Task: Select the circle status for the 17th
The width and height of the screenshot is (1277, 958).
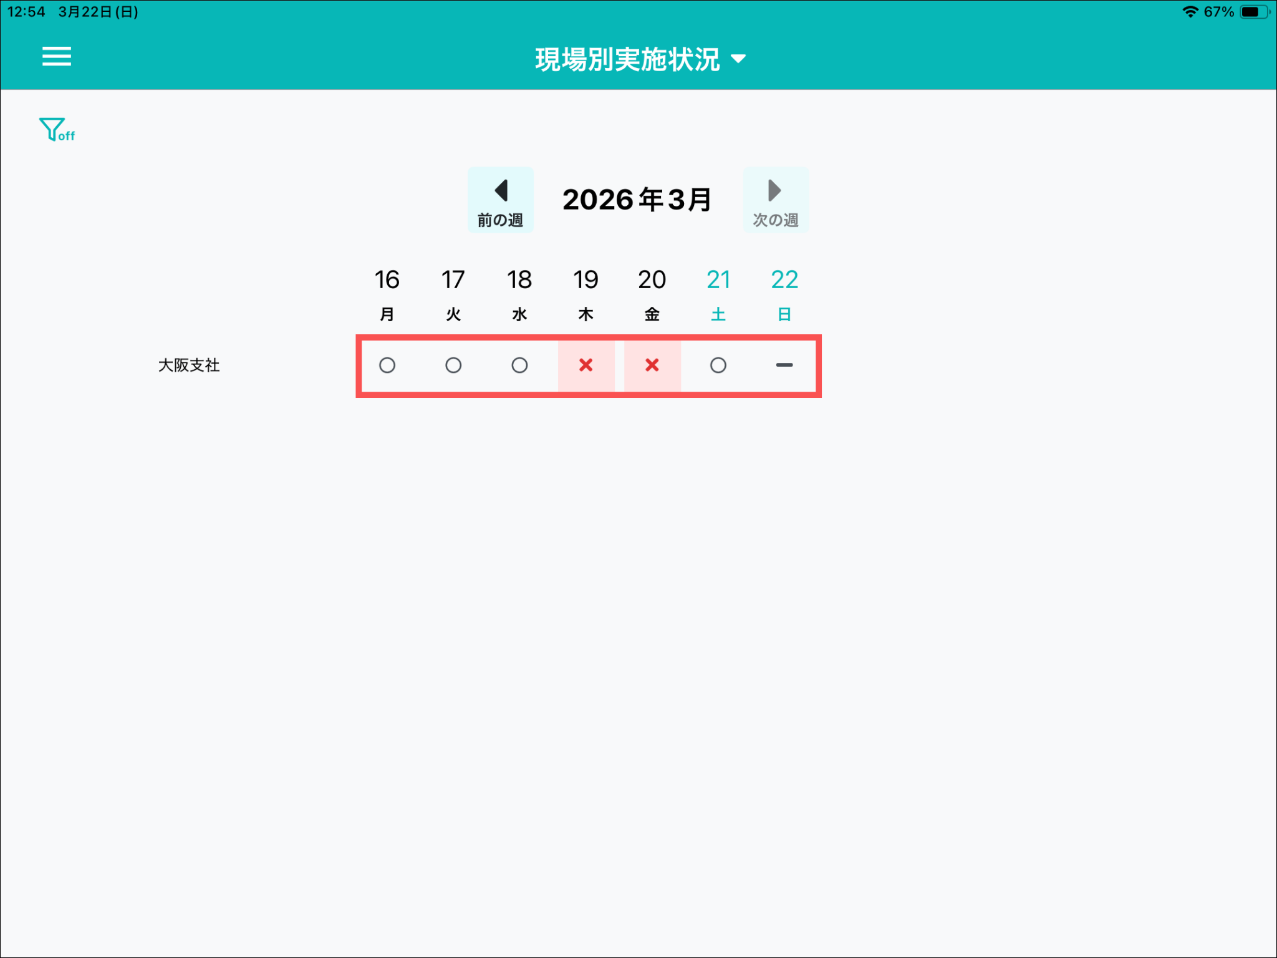Action: 453,365
